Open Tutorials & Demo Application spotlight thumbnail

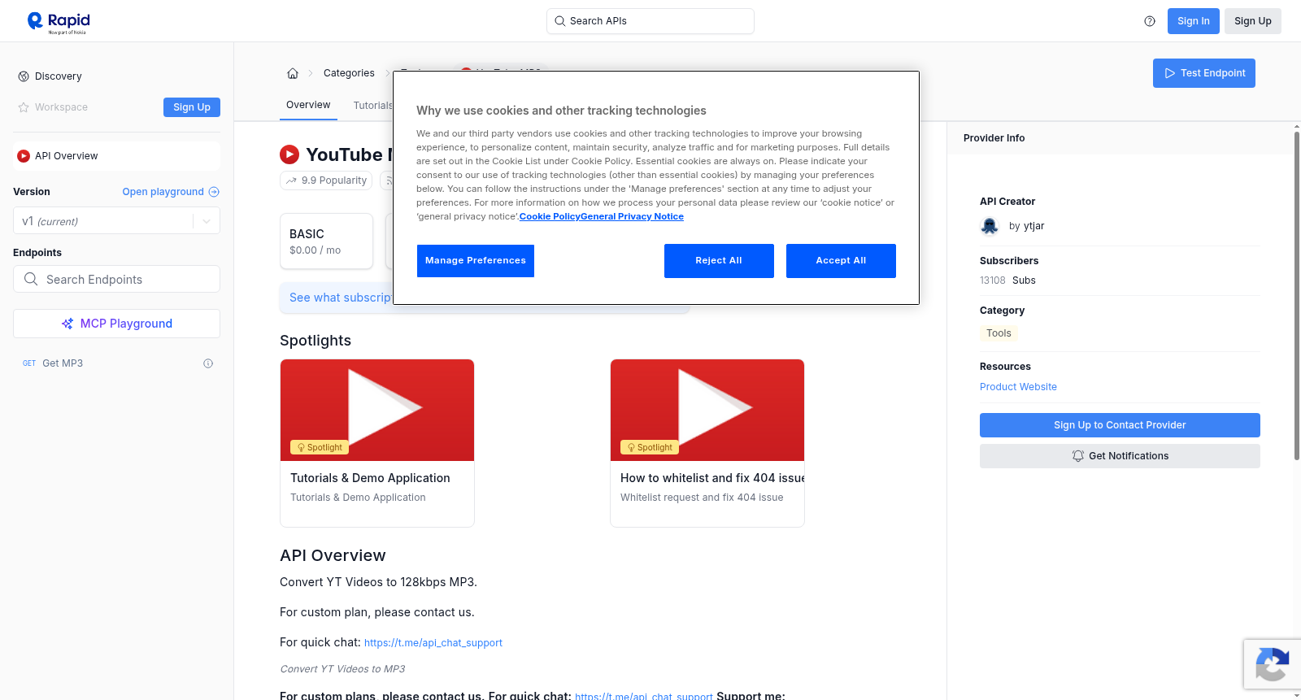(x=377, y=411)
